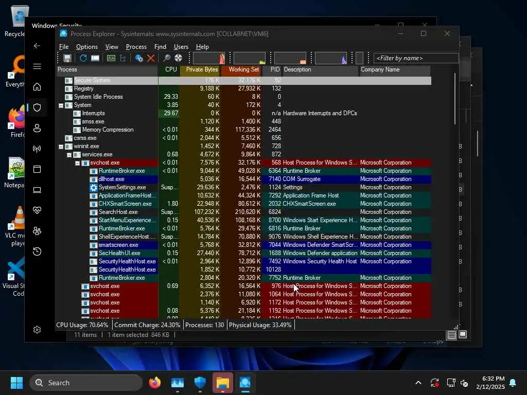This screenshot has width=527, height=395.
Task: Click the Filter by name field
Action: tap(416, 58)
